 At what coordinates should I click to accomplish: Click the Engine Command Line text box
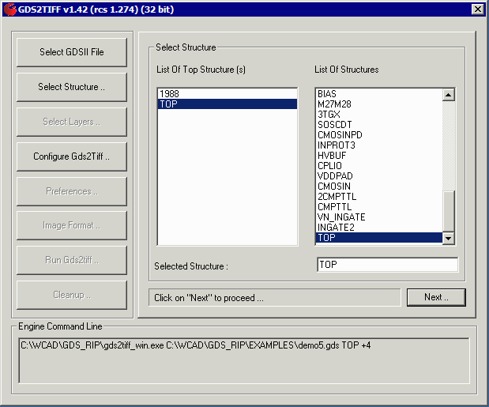tap(244, 361)
